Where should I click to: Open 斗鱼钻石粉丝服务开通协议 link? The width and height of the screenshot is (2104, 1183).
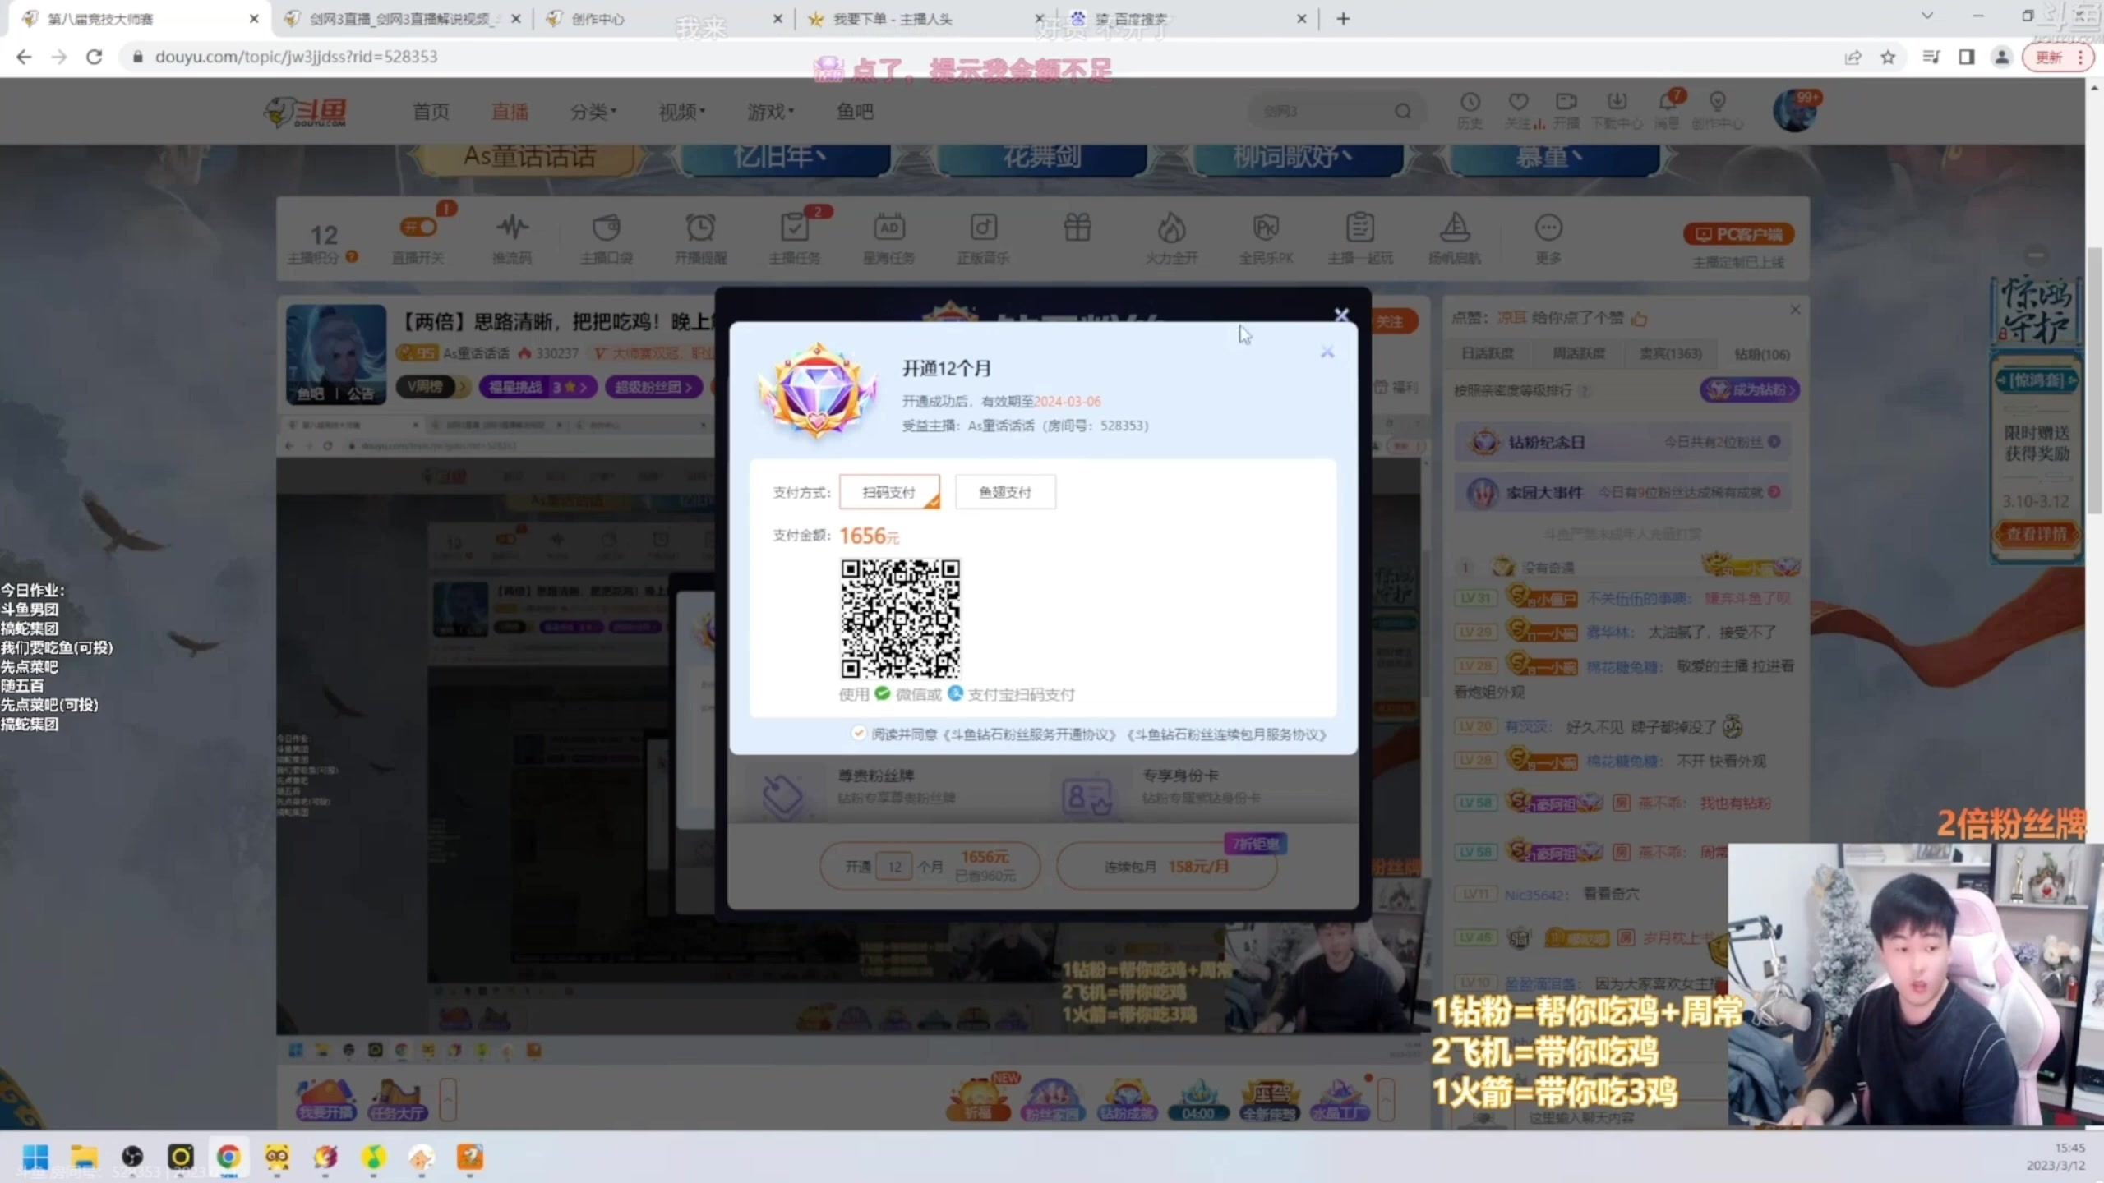(x=1031, y=734)
